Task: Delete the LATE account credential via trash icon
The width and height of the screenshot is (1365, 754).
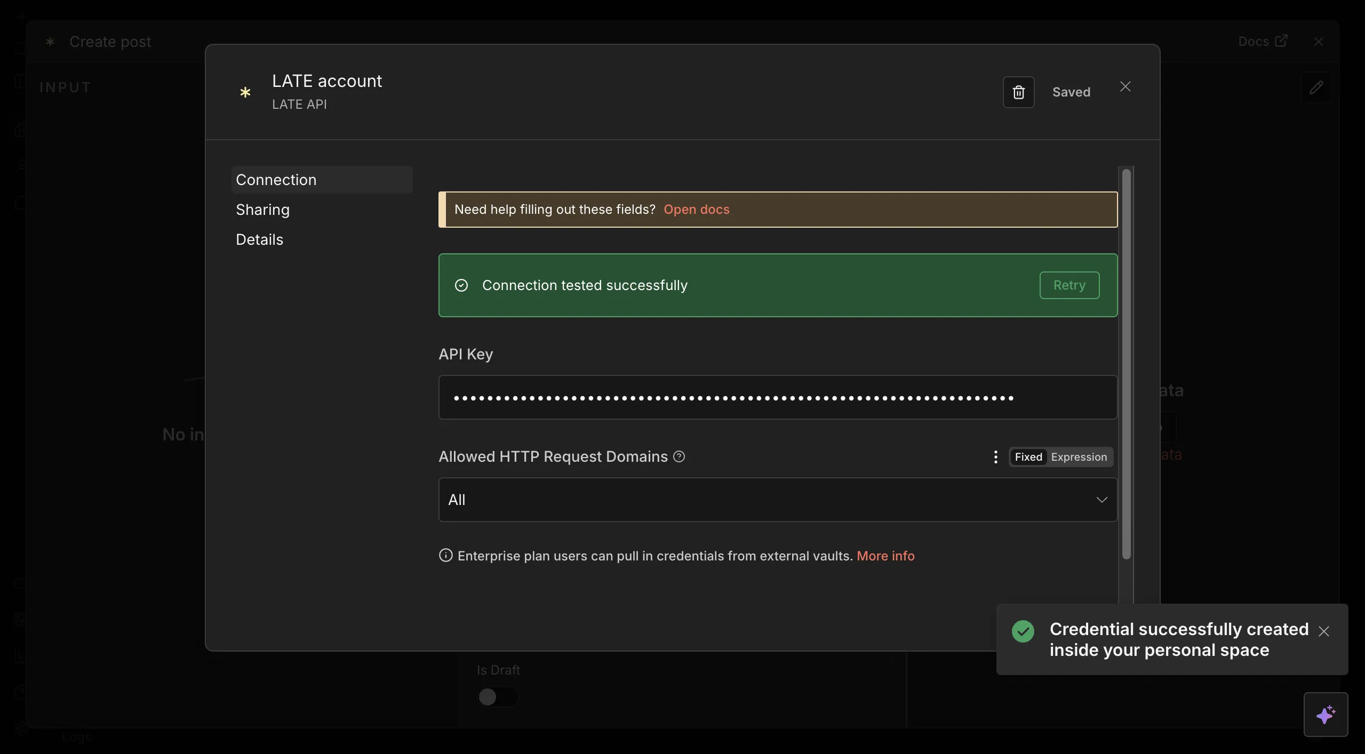Action: (x=1018, y=92)
